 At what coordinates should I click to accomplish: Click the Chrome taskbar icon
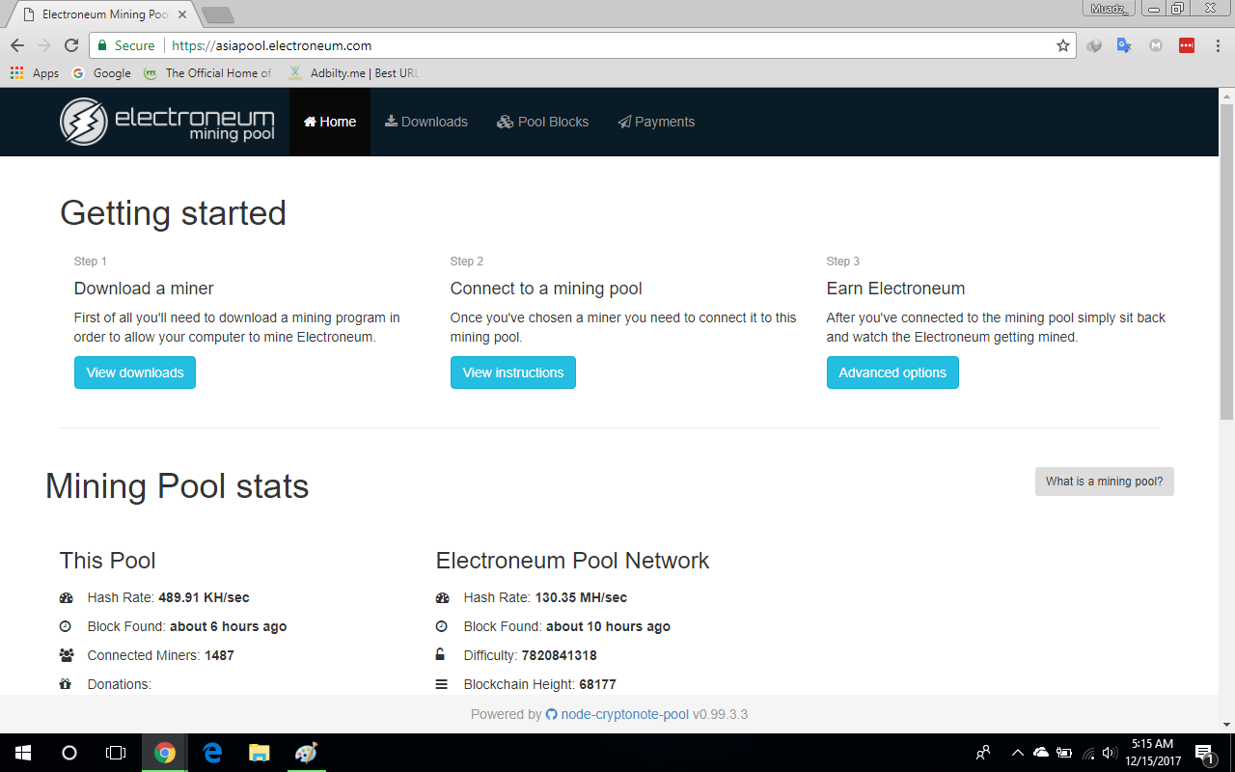pos(165,753)
